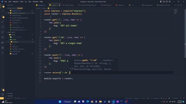This screenshot has width=186, height=104.
Task: Click the Split Editor Right icon
Action: (181, 5)
